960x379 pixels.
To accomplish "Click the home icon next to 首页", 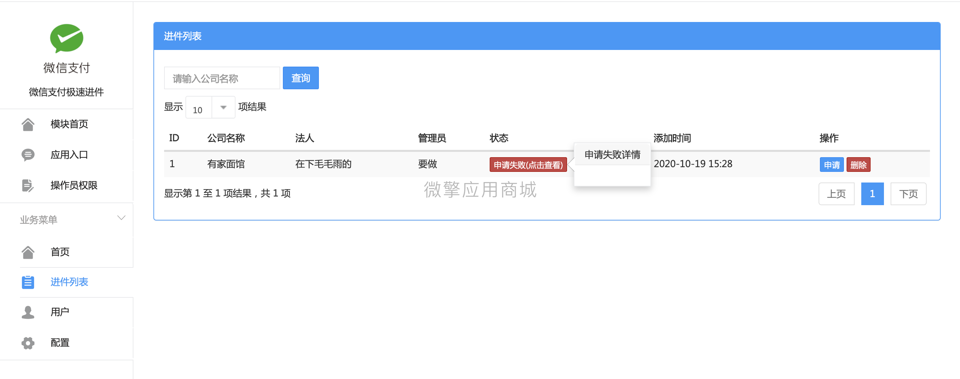I will [28, 252].
